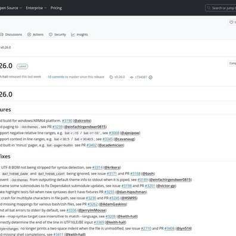236x236 pixels.
Task: Open link #3336
Action: point(72,210)
